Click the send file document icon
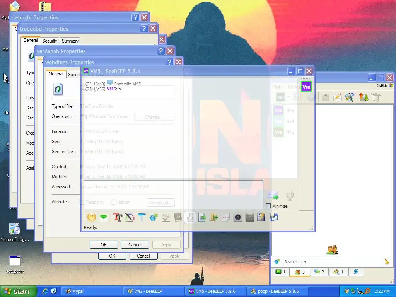This screenshot has height=297, width=396. [202, 217]
